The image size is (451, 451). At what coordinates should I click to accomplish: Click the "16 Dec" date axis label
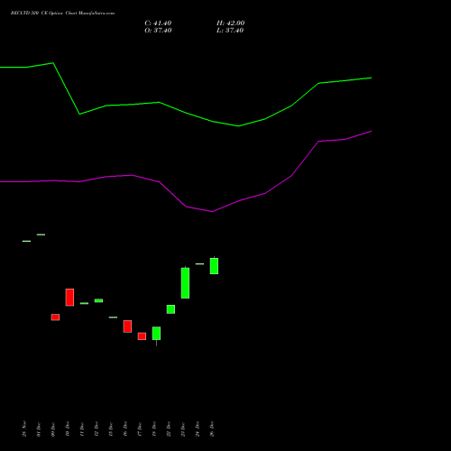pos(125,428)
